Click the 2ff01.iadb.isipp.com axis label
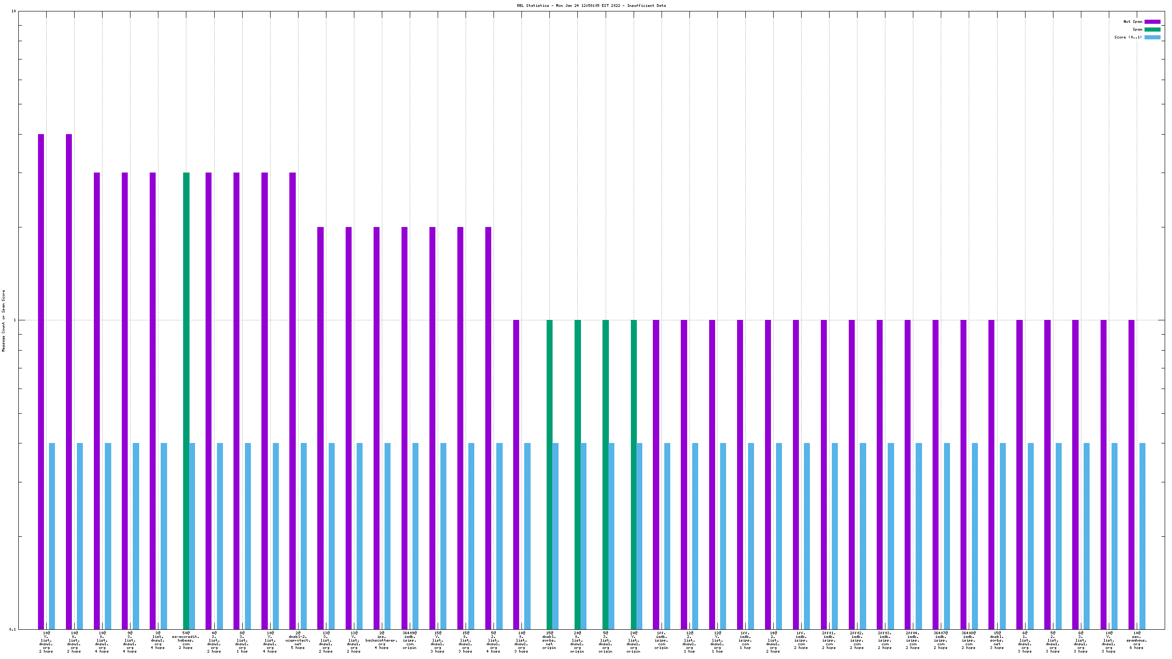This screenshot has width=1172, height=659. pyautogui.click(x=829, y=640)
